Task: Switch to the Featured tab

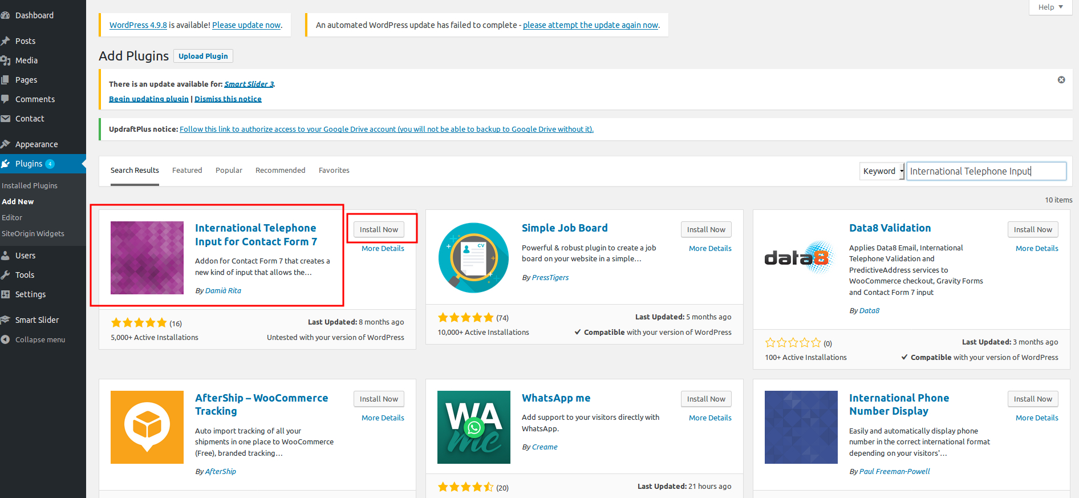Action: coord(187,171)
